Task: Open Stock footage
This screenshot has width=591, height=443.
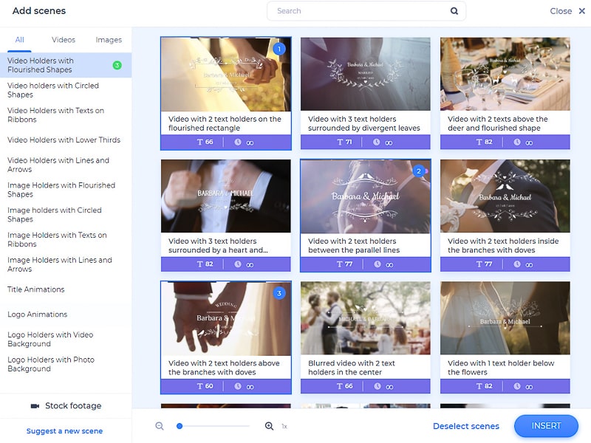Action: coord(66,405)
